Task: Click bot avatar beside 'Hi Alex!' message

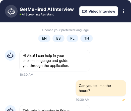Action: point(10,55)
